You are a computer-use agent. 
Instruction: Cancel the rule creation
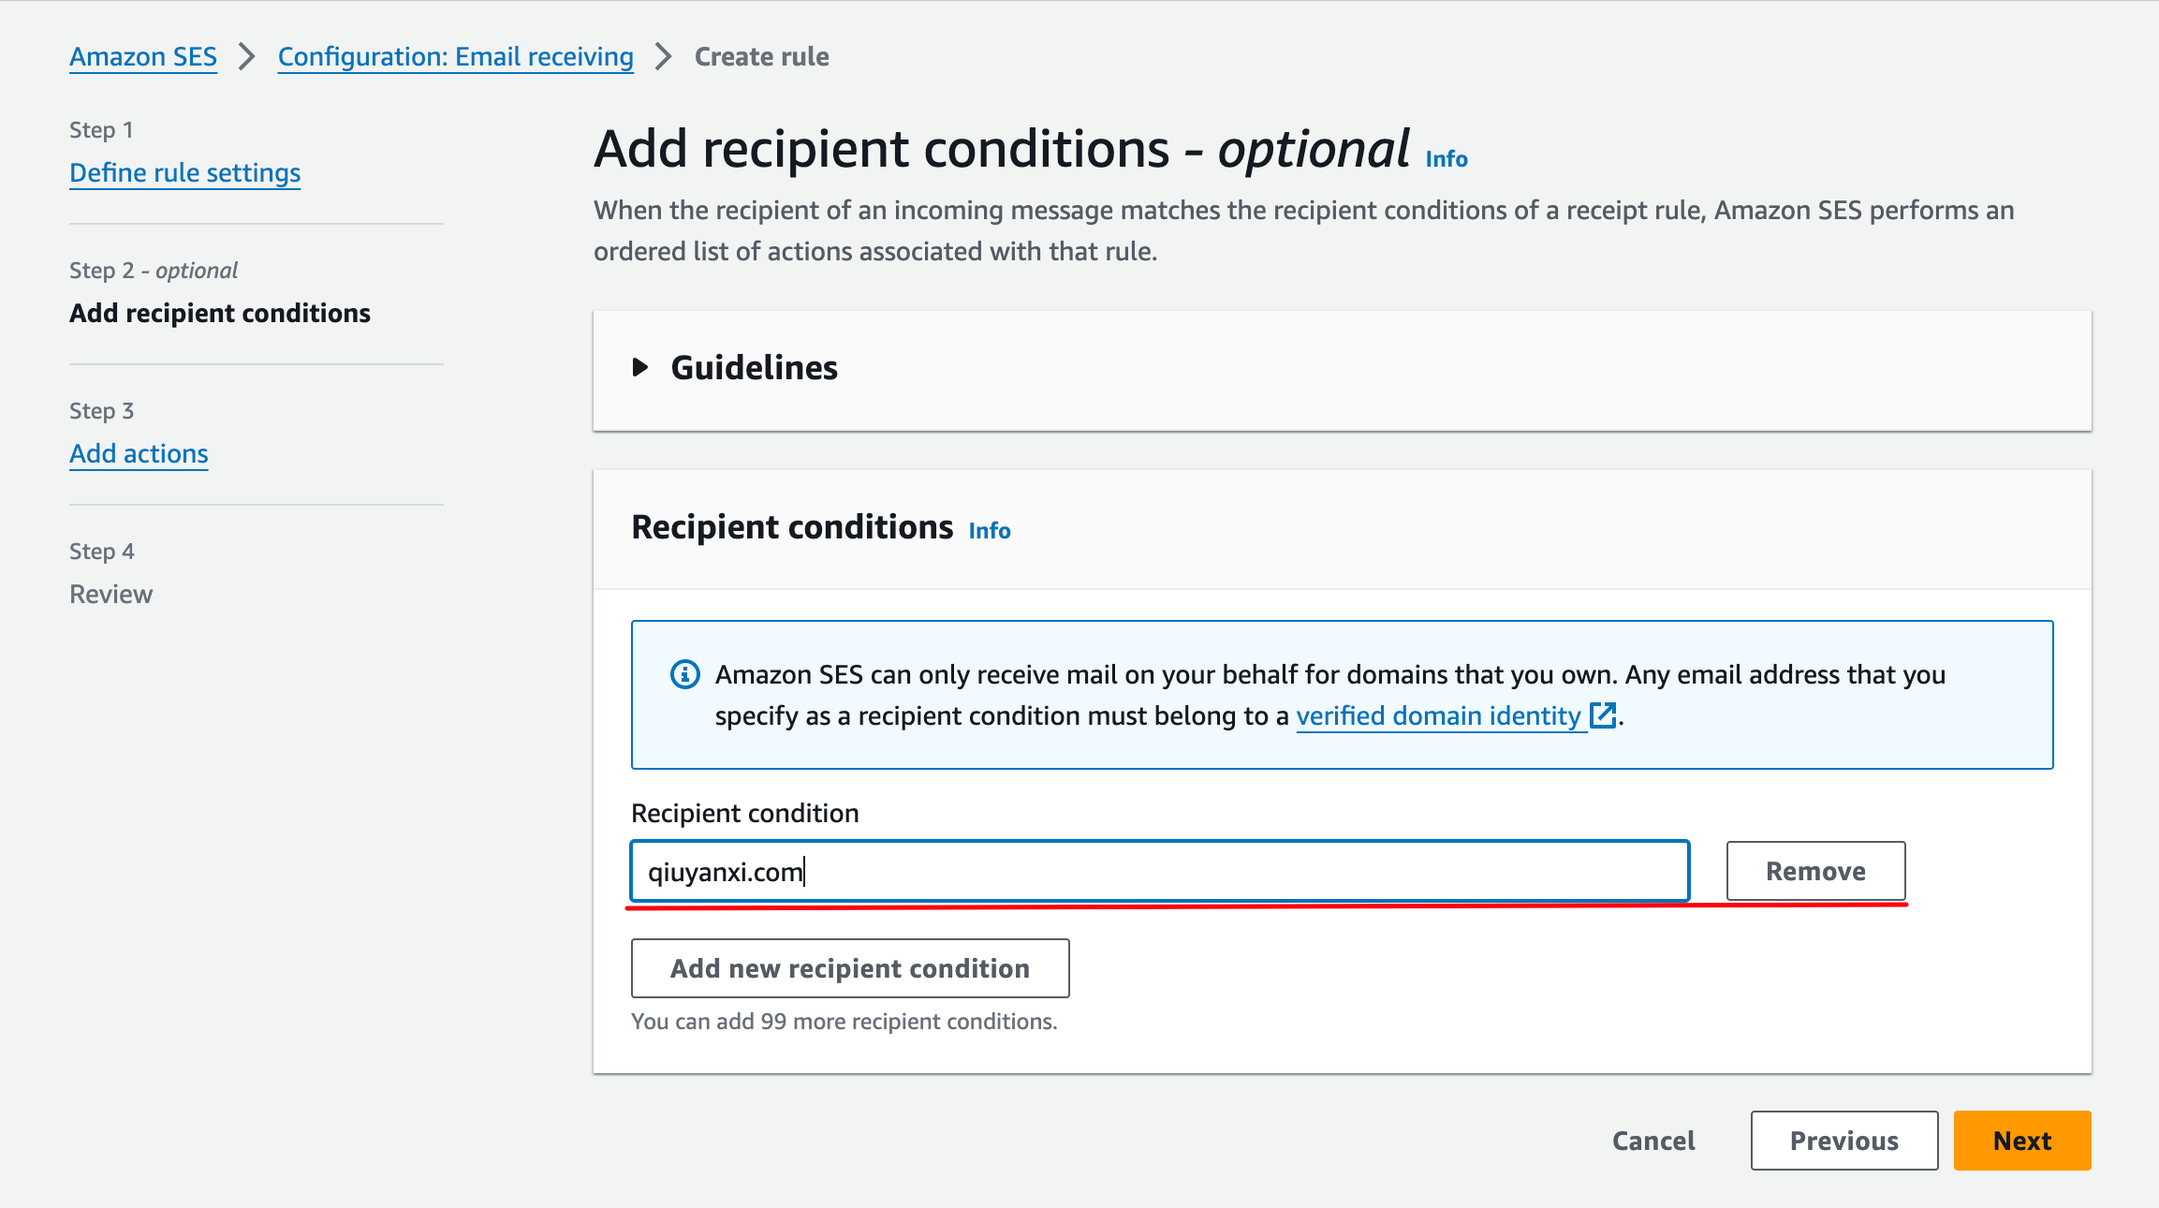tap(1653, 1141)
